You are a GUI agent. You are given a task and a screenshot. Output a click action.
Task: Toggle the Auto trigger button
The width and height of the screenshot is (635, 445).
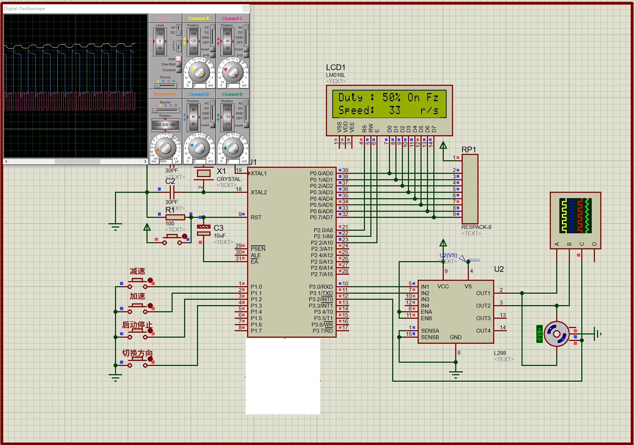(179, 59)
